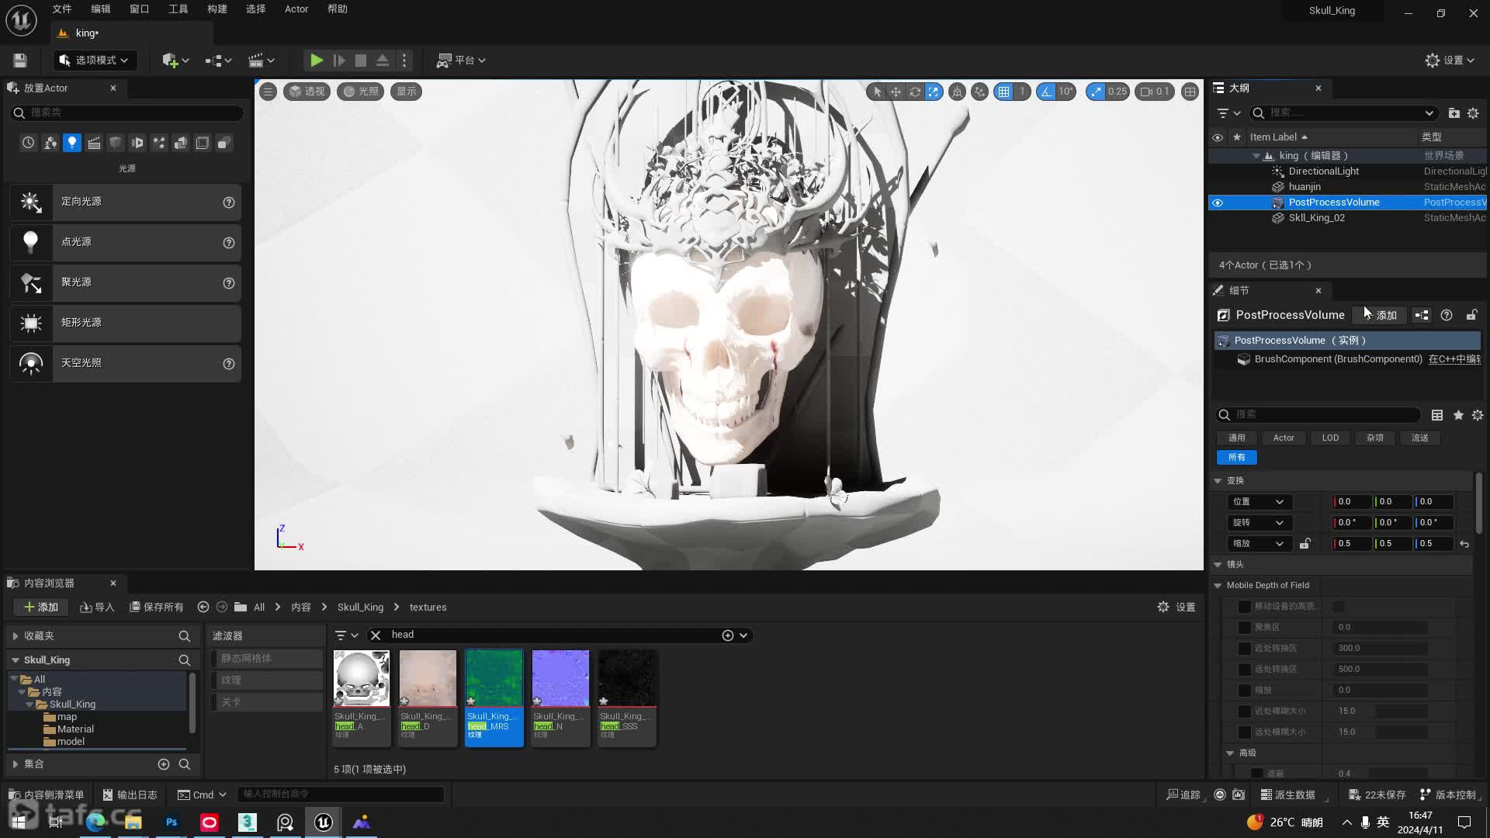1490x838 pixels.
Task: Toggle the scale lock next to 缩放
Action: (1305, 544)
